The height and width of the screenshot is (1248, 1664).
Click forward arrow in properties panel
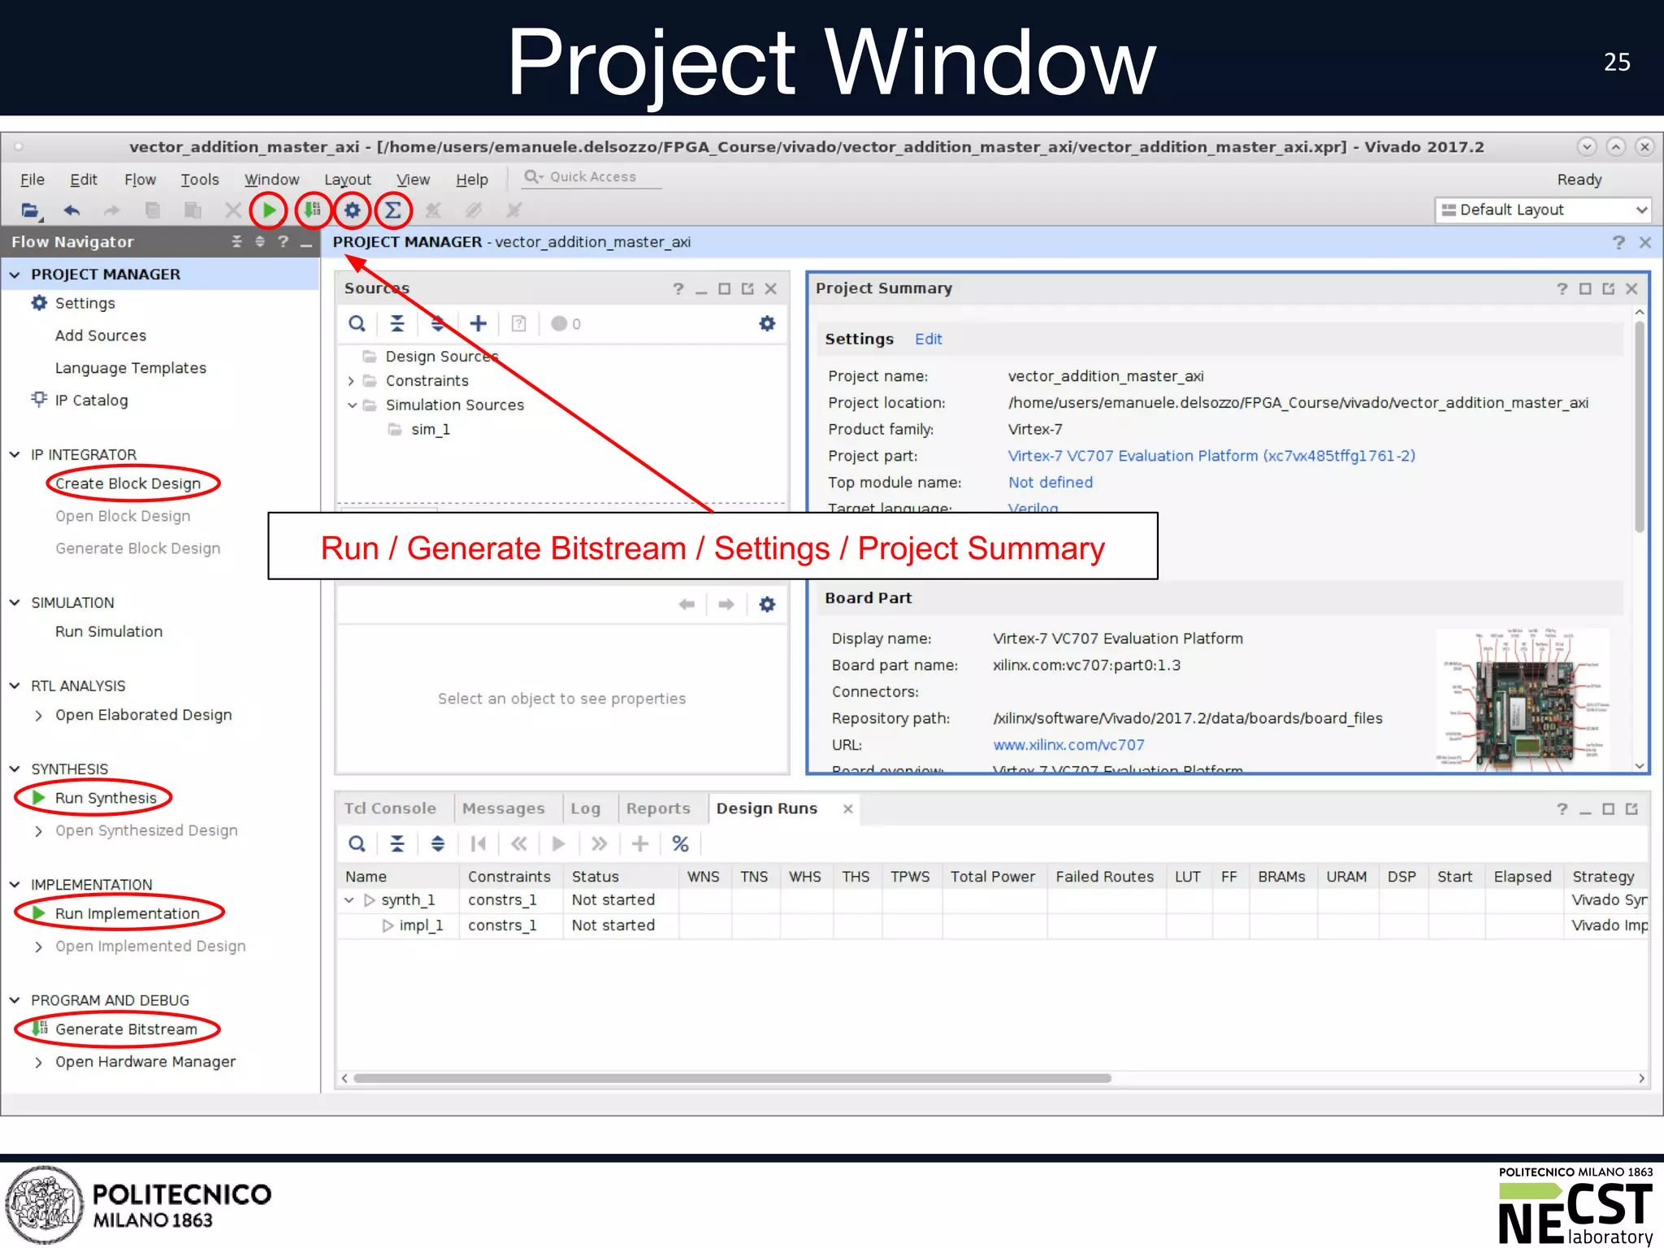726,604
